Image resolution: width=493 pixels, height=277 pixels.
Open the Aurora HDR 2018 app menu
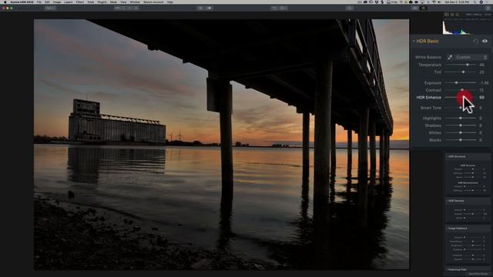click(x=22, y=2)
